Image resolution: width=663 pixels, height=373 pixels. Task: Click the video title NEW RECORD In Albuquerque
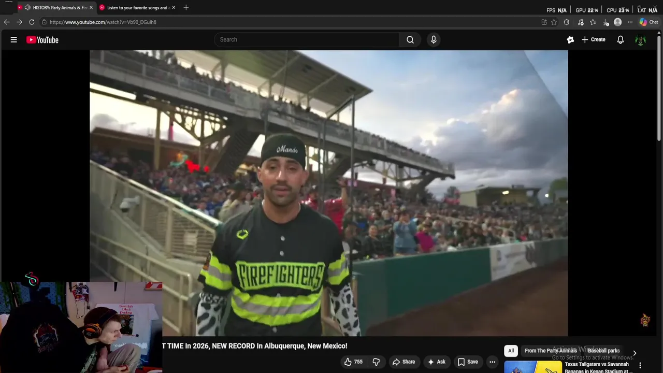point(255,346)
